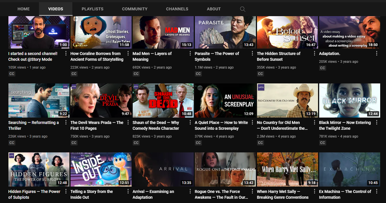Viewport: 386px width, 203px height.
Task: Click CC badge under Story Mode channel video
Action: 12,74
